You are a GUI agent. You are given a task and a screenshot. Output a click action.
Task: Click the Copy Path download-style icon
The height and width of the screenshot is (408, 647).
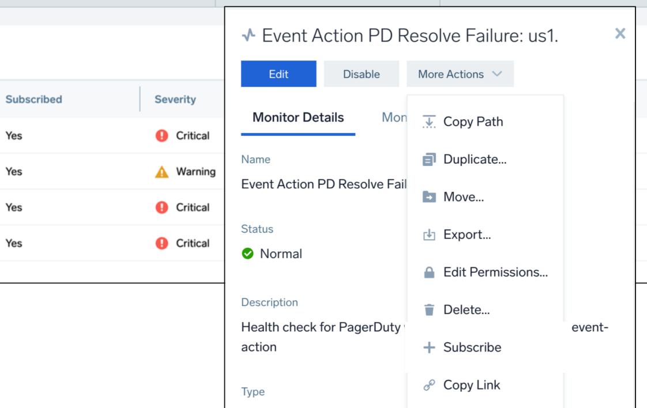[x=429, y=121]
